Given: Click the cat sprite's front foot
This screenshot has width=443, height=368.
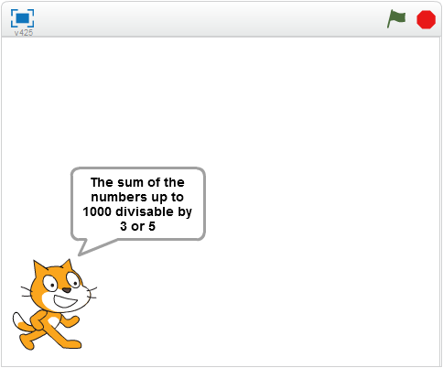Looking at the screenshot, I should 73,344.
